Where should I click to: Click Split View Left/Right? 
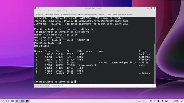pos(52,15)
